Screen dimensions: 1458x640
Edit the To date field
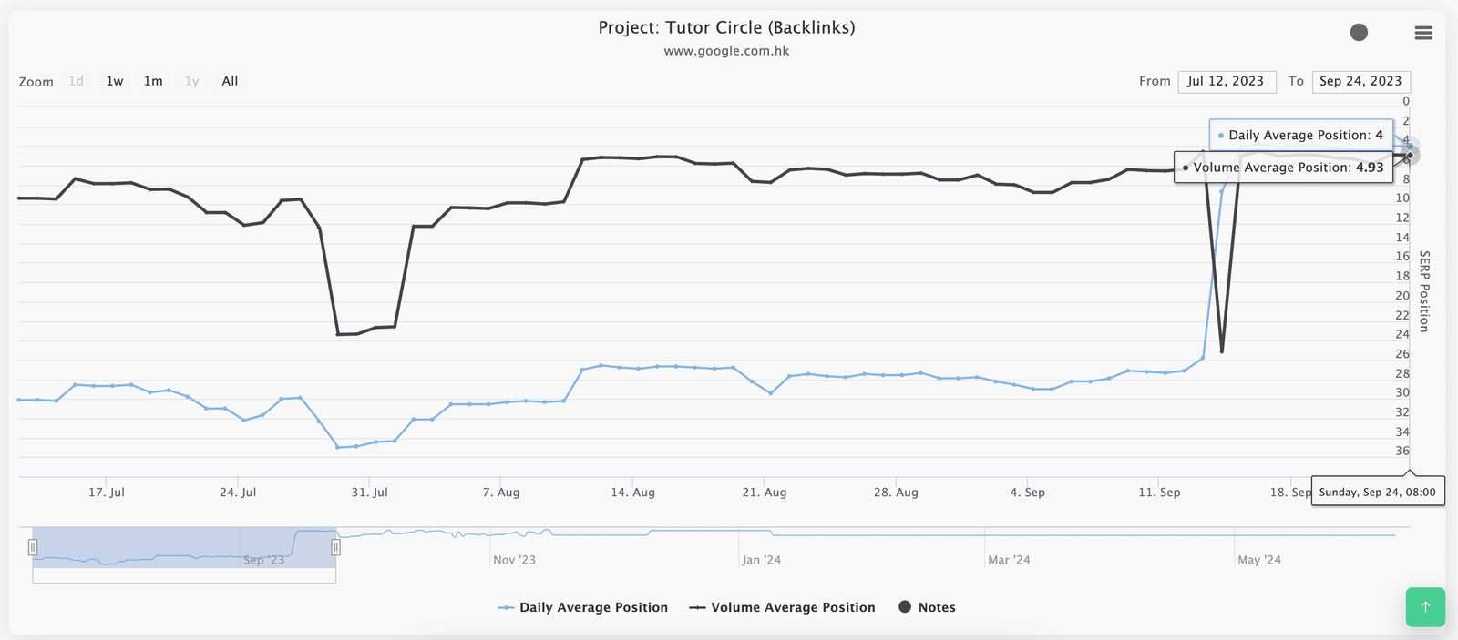[1360, 81]
